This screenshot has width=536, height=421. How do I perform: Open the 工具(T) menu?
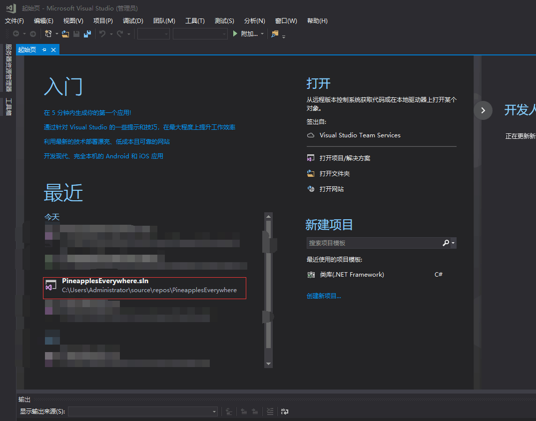[x=195, y=21]
